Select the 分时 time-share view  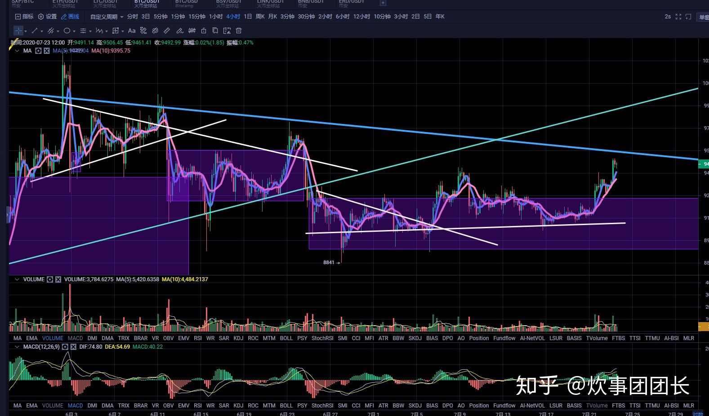(133, 17)
